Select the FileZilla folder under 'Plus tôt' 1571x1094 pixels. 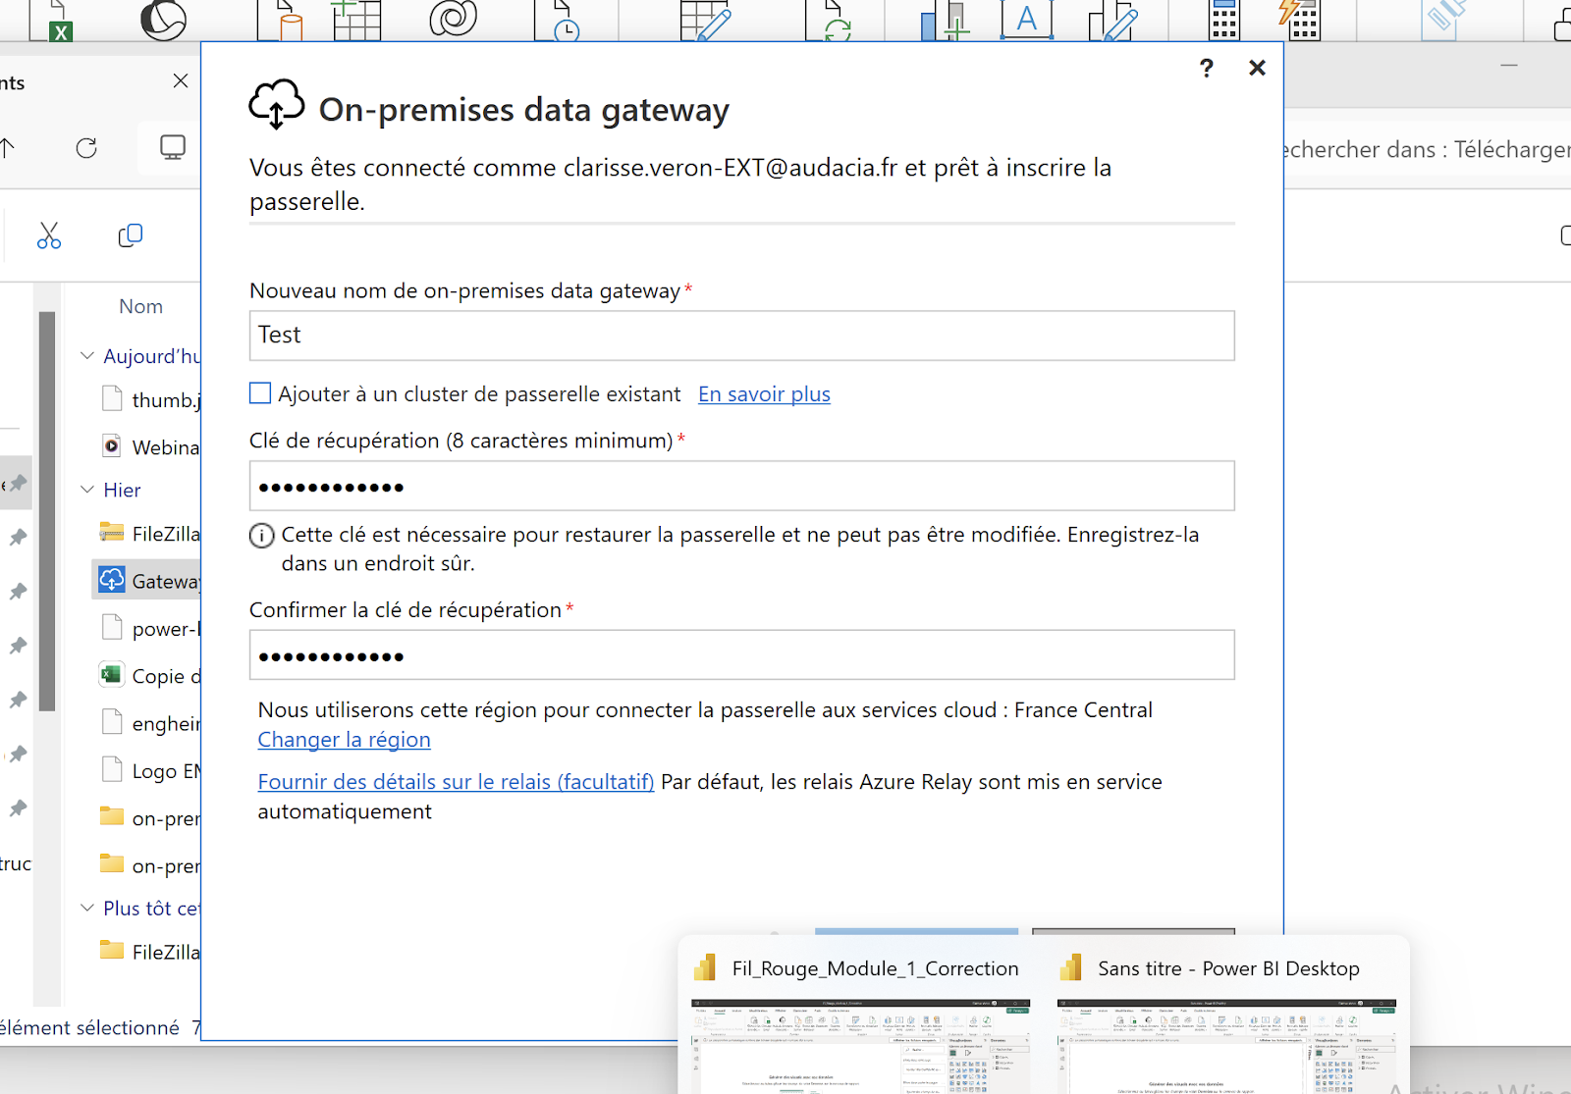tap(150, 952)
